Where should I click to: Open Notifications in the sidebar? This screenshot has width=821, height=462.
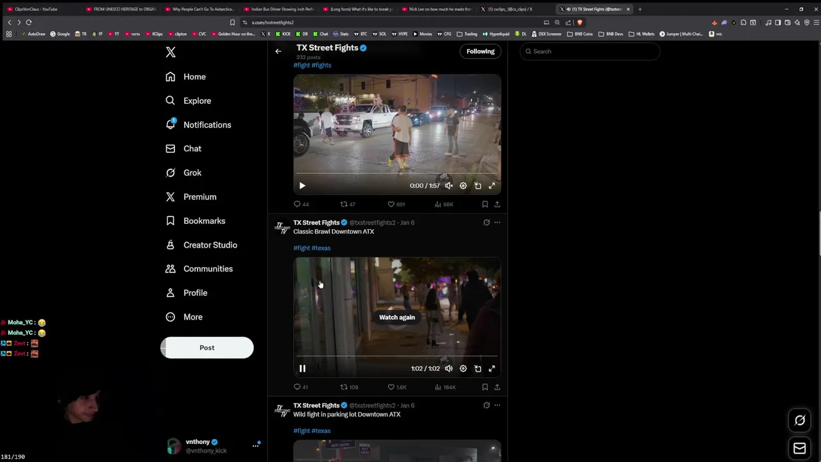(198, 124)
